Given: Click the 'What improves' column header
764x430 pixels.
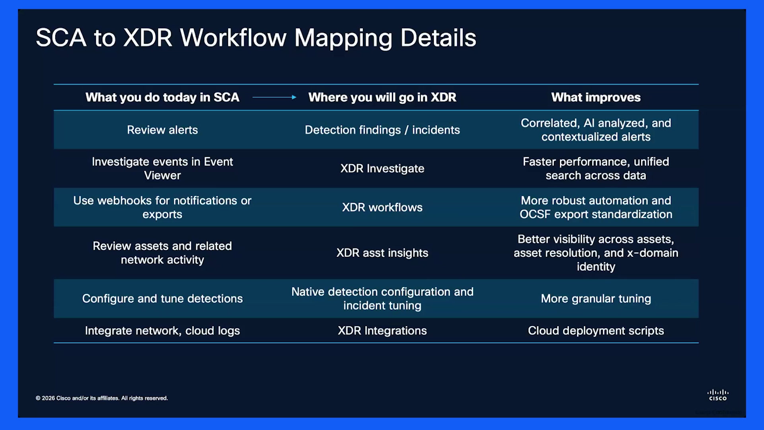Looking at the screenshot, I should (596, 97).
